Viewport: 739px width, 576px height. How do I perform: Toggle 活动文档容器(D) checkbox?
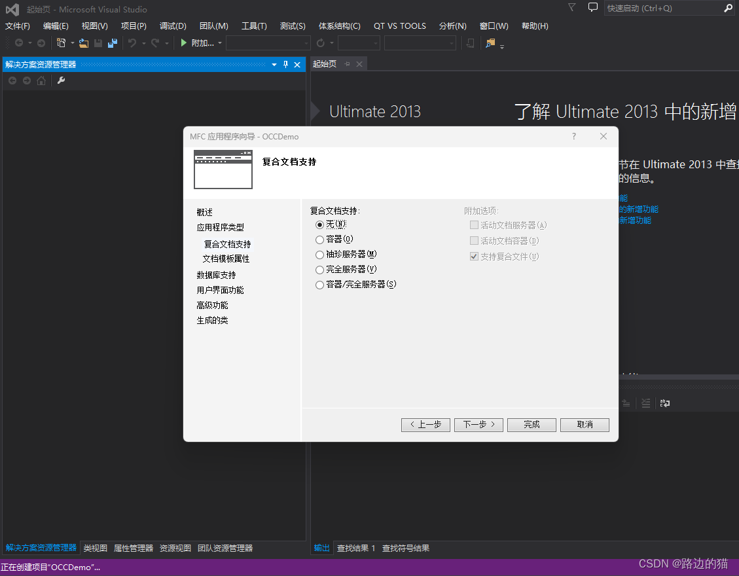coord(474,240)
